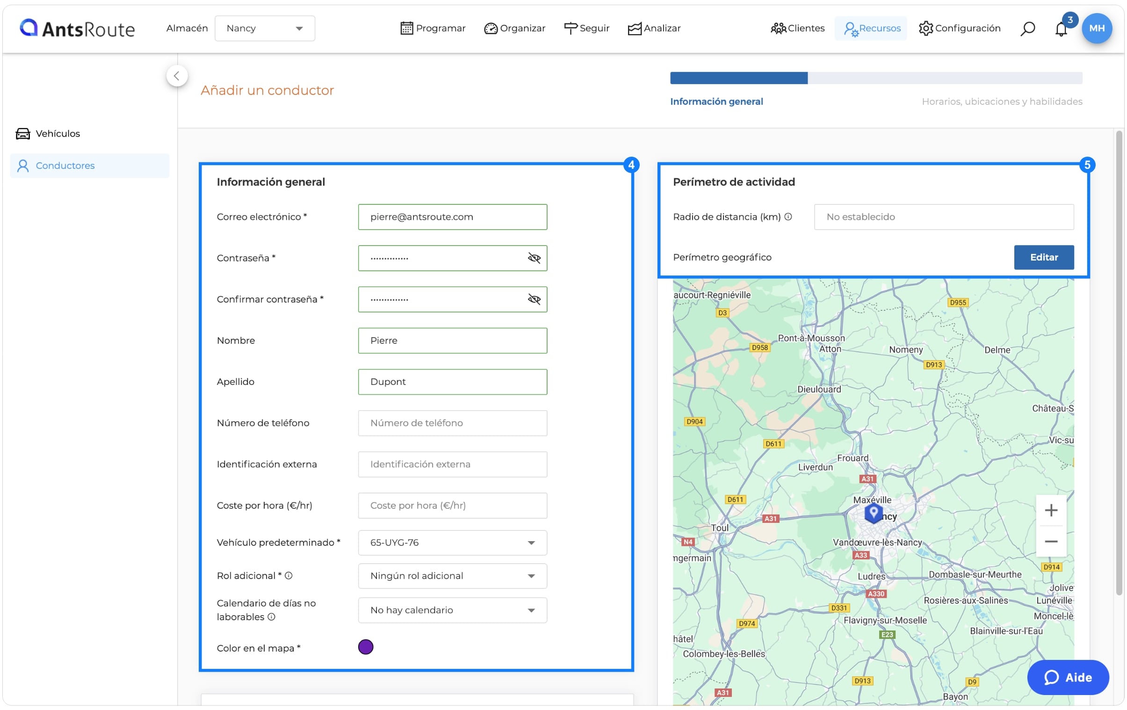Image resolution: width=1127 pixels, height=710 pixels.
Task: Zoom in on the map
Action: click(1051, 510)
